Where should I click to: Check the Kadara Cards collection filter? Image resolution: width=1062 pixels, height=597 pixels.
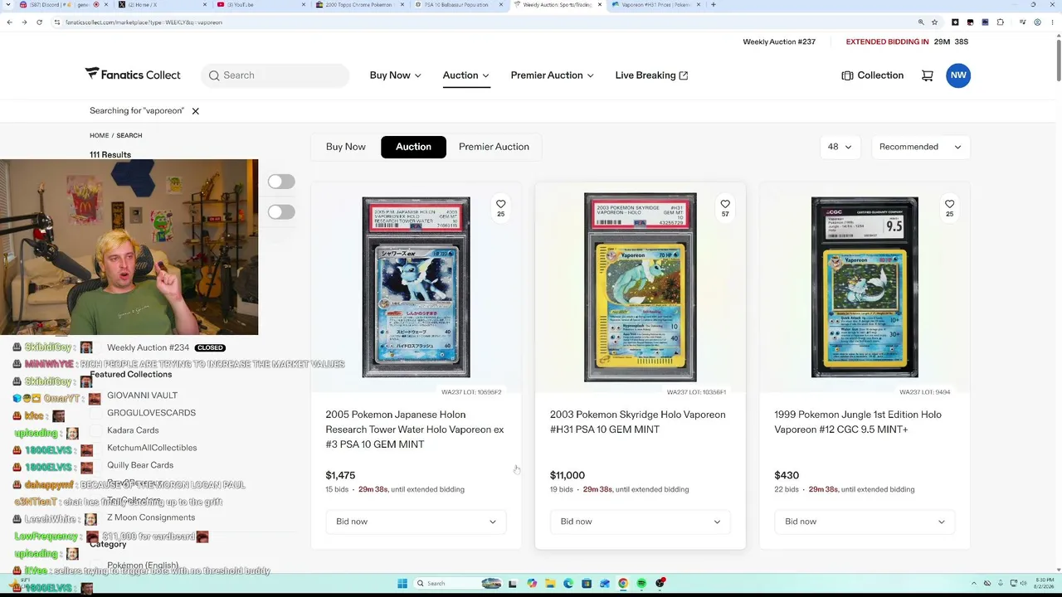pos(95,430)
